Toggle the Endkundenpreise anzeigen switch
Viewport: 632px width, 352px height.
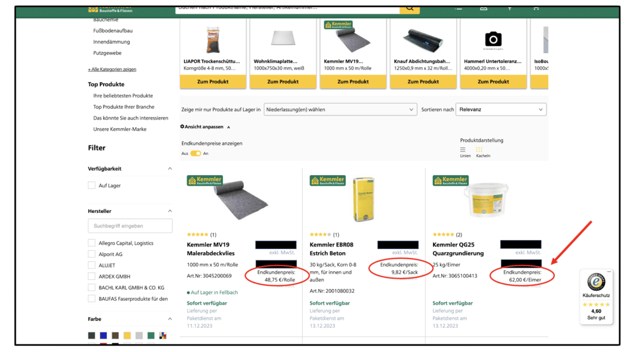[x=196, y=153]
